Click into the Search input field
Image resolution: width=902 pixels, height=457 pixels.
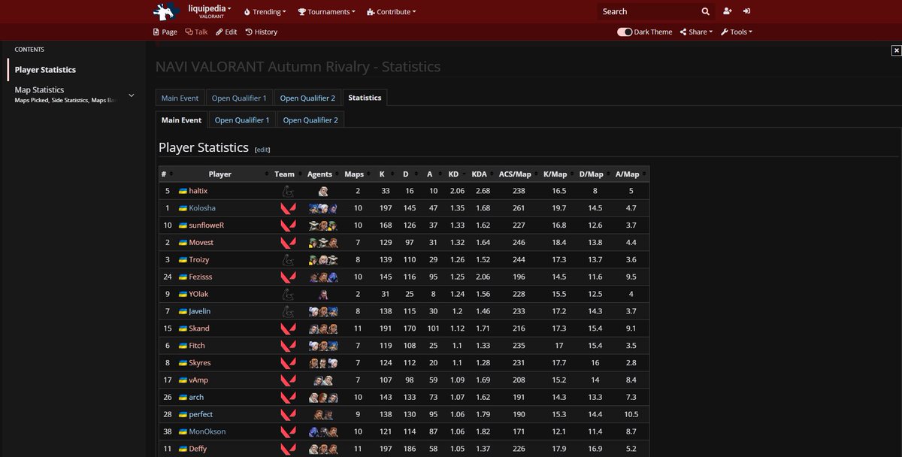[646, 11]
